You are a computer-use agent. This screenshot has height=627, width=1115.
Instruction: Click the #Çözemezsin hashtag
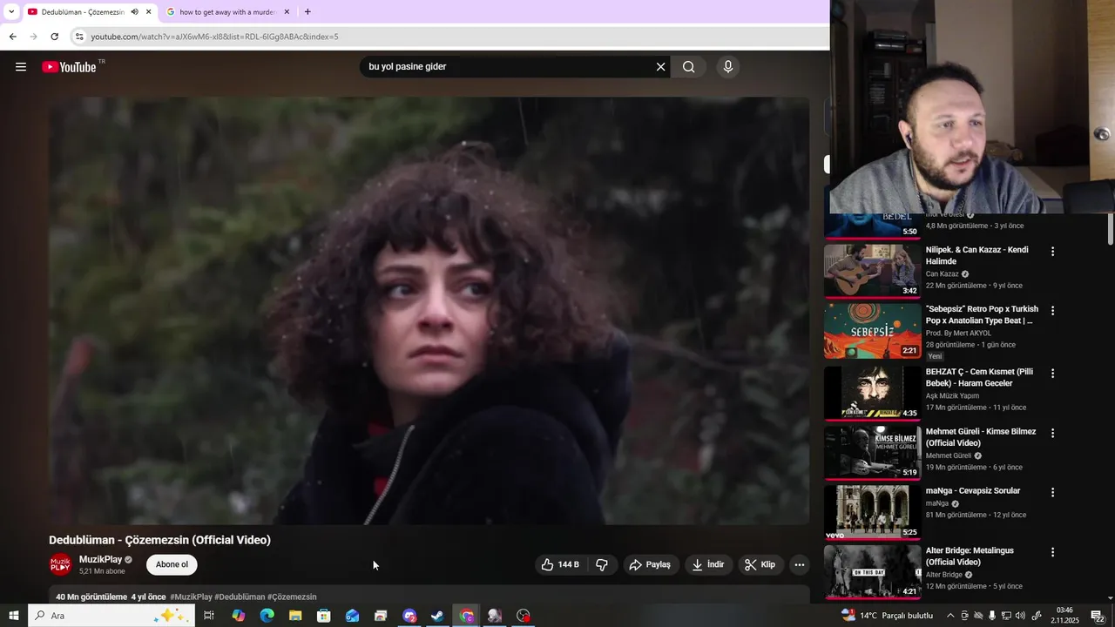[292, 597]
